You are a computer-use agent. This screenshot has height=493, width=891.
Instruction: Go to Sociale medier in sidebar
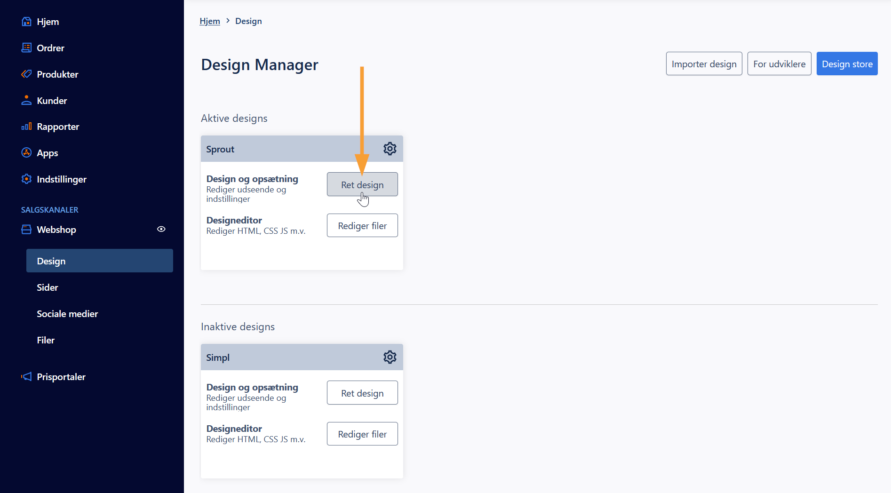pyautogui.click(x=67, y=314)
